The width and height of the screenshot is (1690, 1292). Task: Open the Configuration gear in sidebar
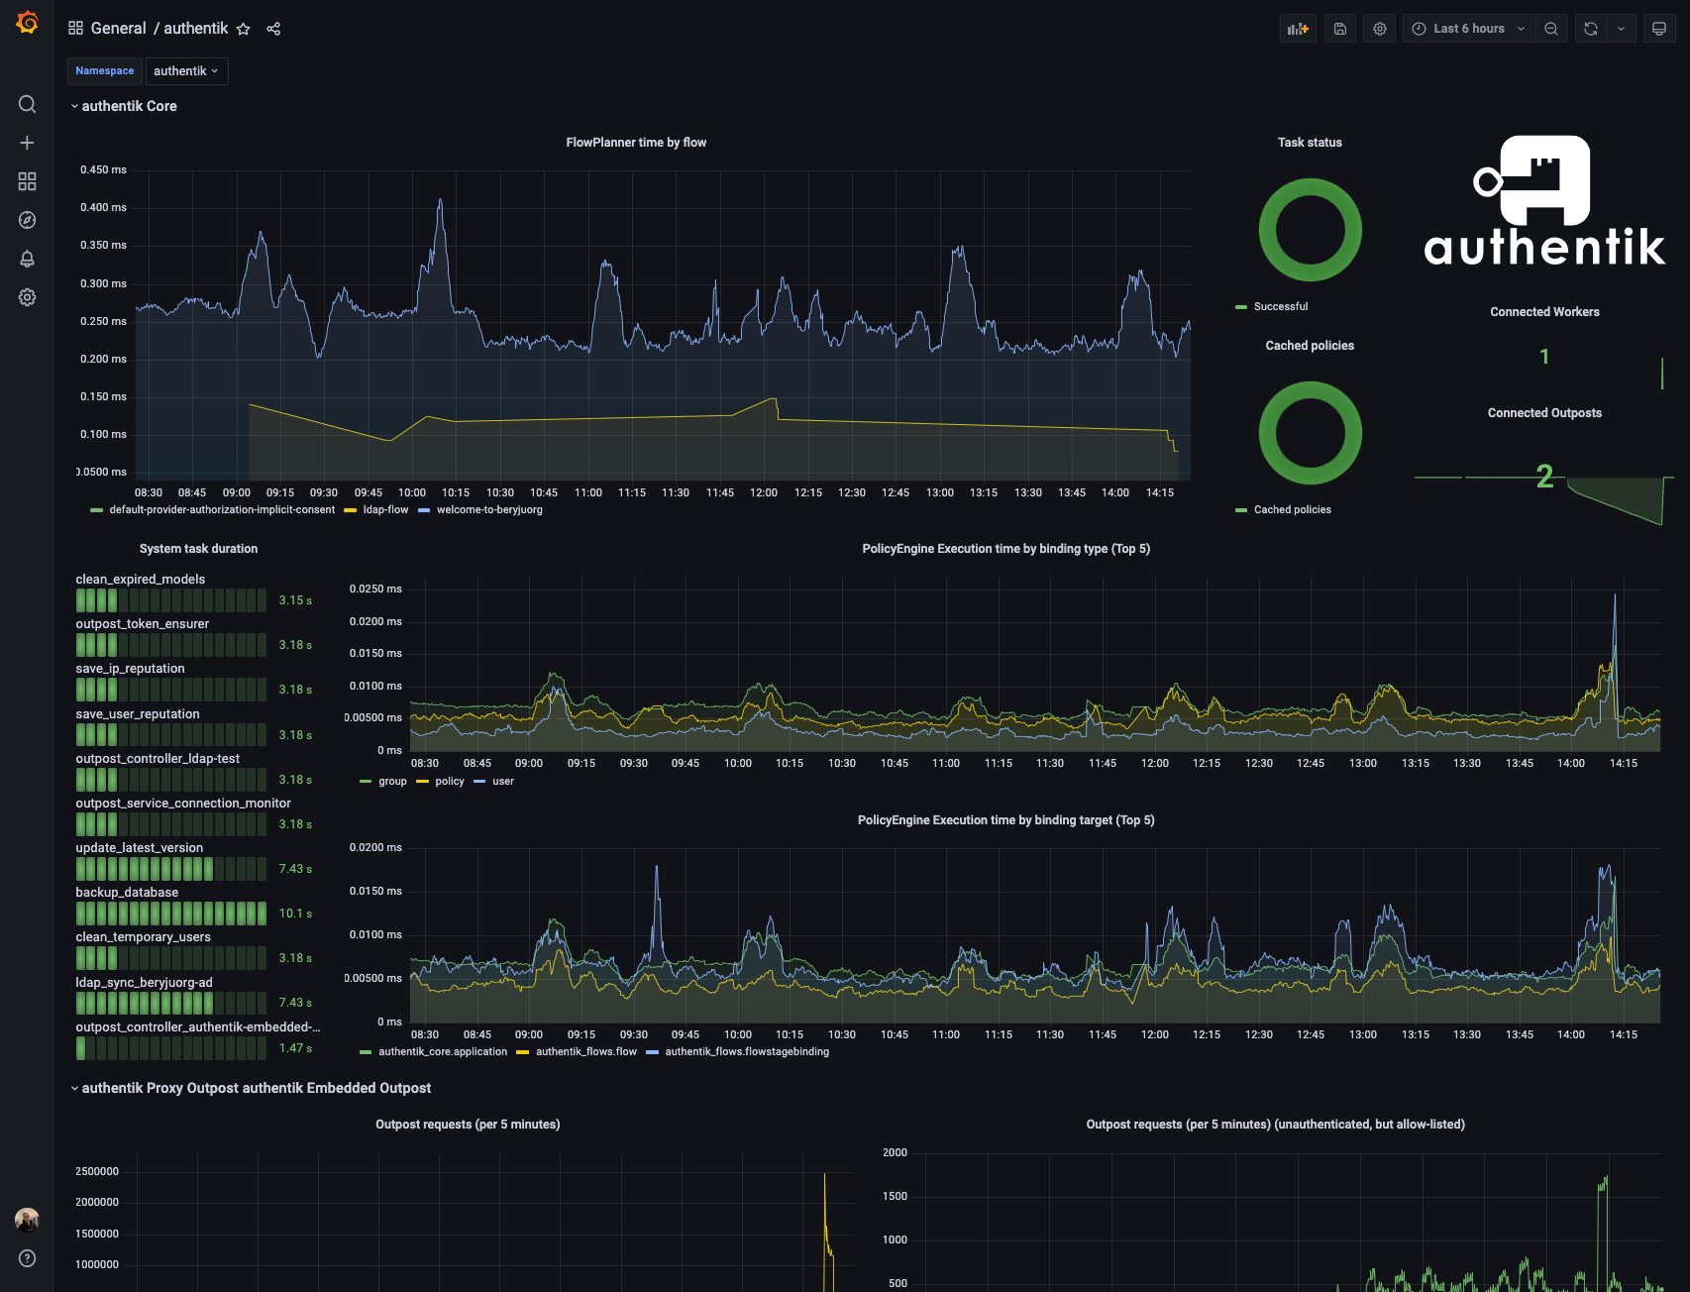[27, 297]
